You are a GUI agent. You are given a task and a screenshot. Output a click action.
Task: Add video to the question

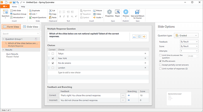[139, 37]
